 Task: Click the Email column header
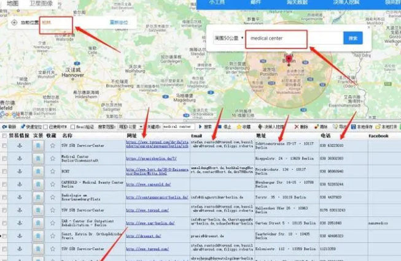[x=197, y=136]
